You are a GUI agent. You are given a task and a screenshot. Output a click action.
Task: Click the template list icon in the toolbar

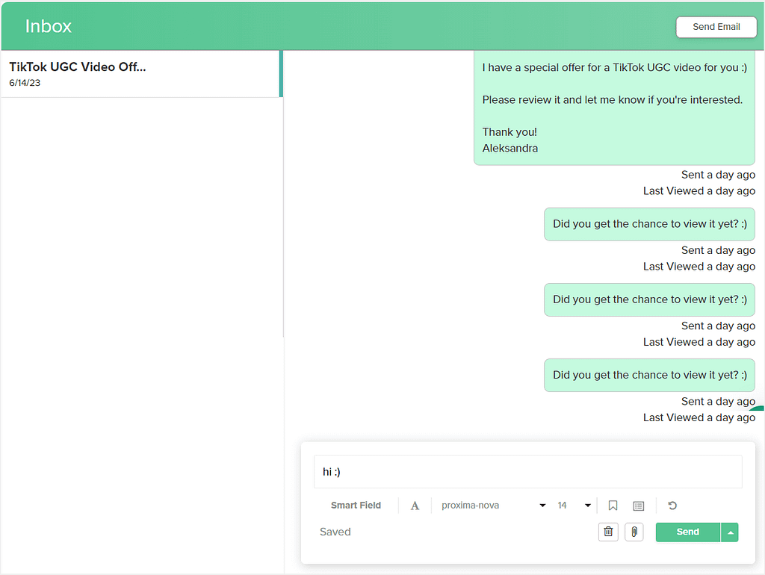coord(638,506)
